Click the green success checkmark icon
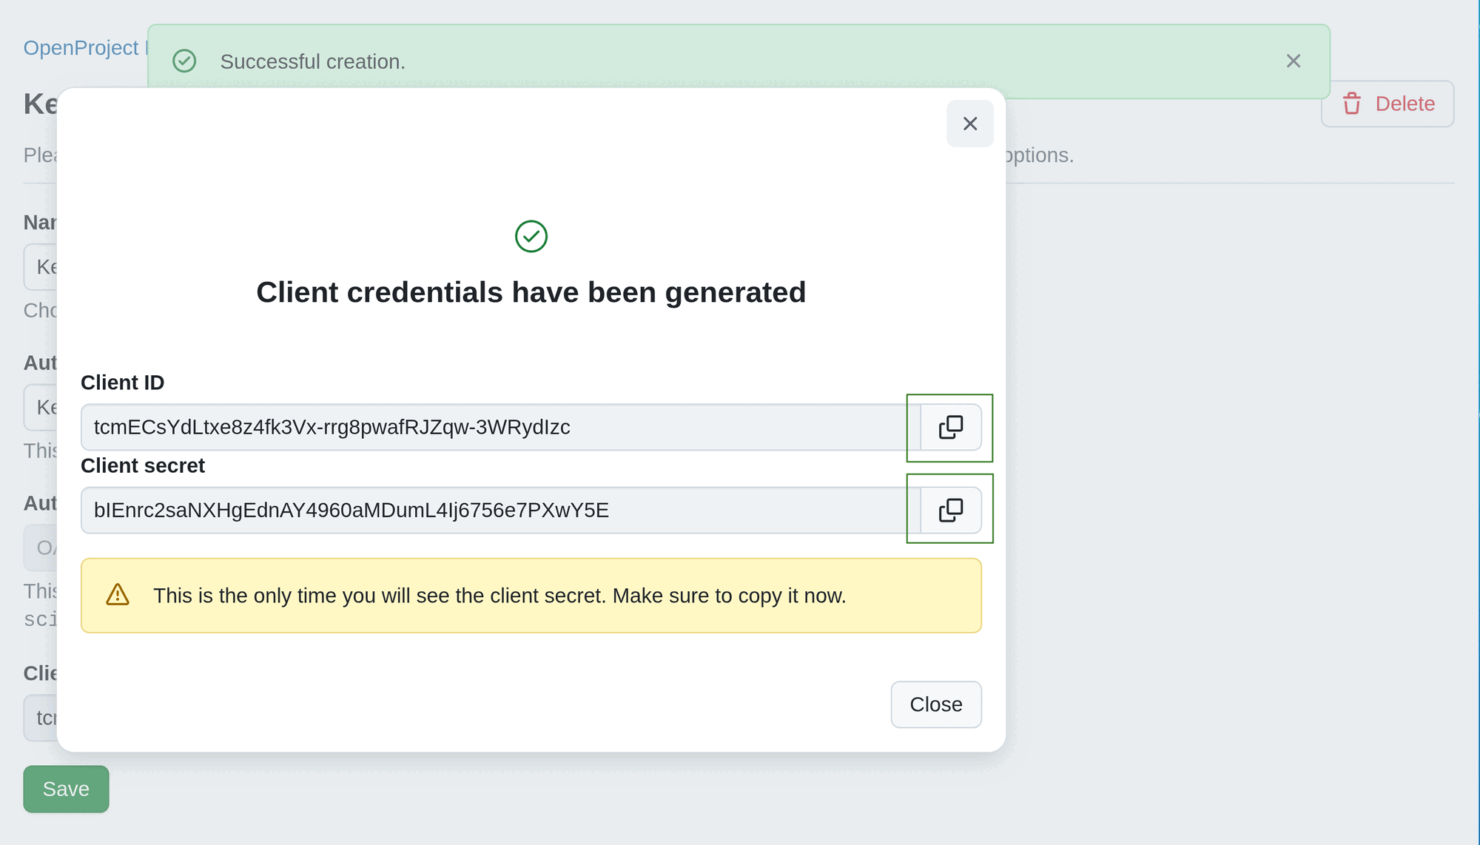The width and height of the screenshot is (1480, 845). [531, 236]
